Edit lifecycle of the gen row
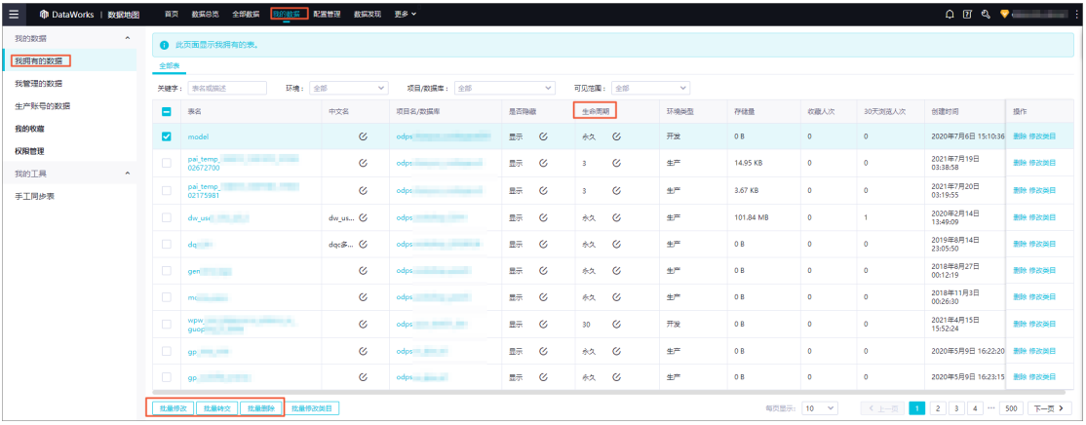This screenshot has height=425, width=1086. [x=616, y=270]
